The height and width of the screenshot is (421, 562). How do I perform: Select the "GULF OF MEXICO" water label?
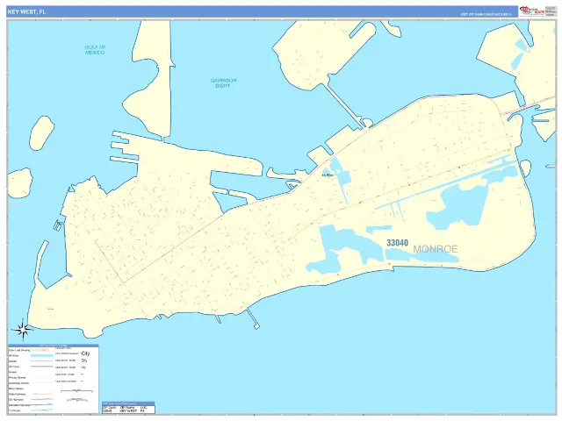95,50
